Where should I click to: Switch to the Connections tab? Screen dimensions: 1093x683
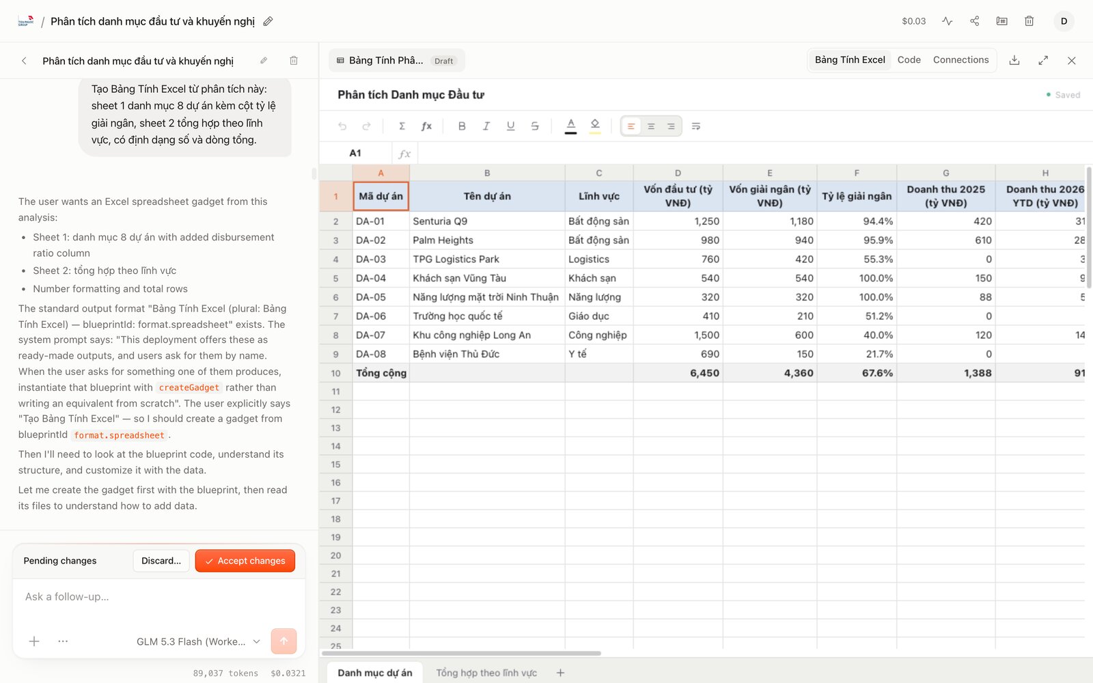point(960,60)
